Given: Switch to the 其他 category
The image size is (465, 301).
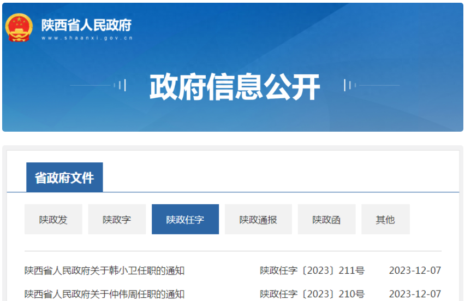Looking at the screenshot, I should click(x=385, y=220).
